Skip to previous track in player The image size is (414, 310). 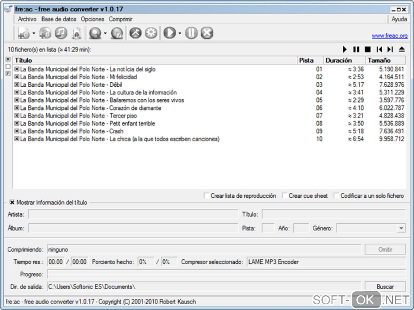[x=379, y=49]
